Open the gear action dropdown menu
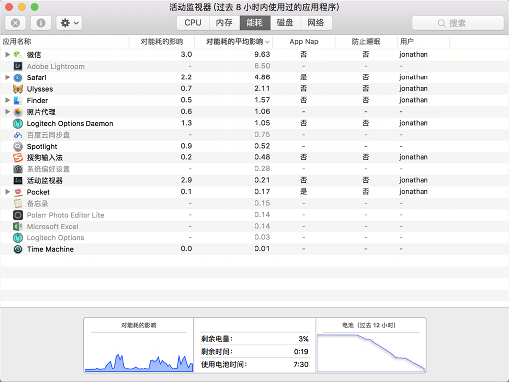 [x=69, y=23]
